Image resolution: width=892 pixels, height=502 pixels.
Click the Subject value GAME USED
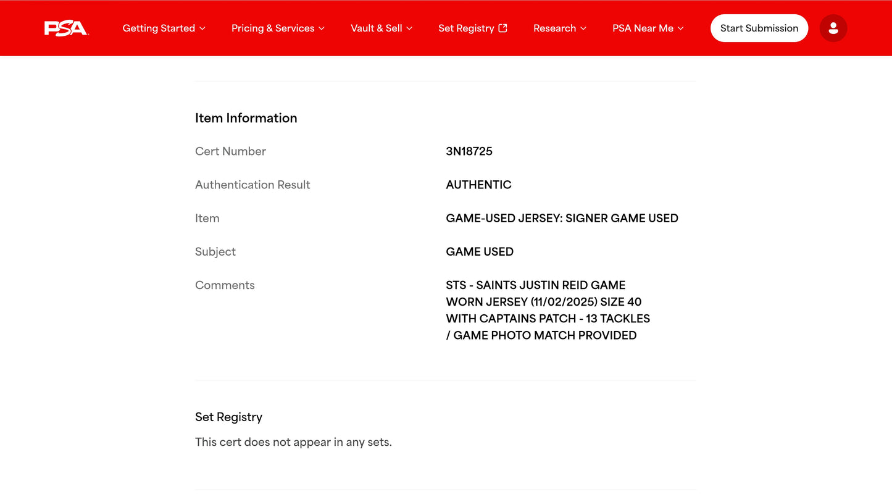[x=480, y=251]
